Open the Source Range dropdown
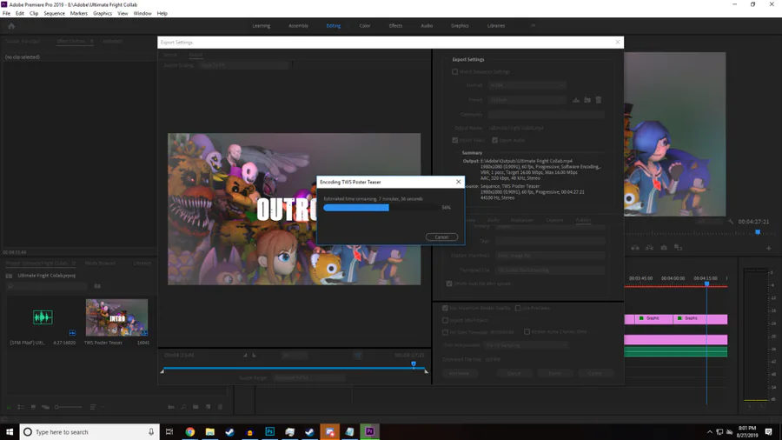Screen dimensions: 782x440 pyautogui.click(x=308, y=377)
